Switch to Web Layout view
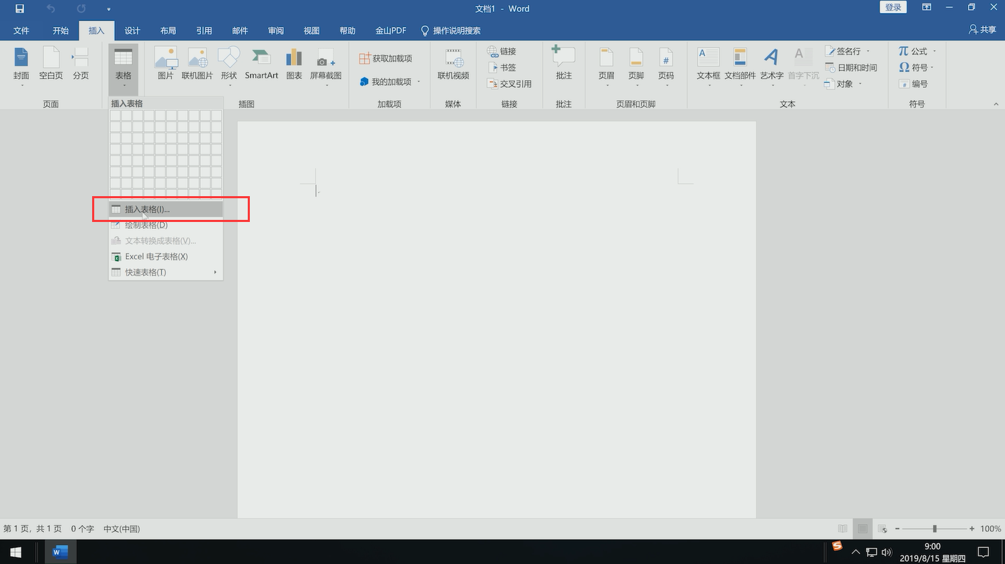1005x564 pixels. [882, 529]
